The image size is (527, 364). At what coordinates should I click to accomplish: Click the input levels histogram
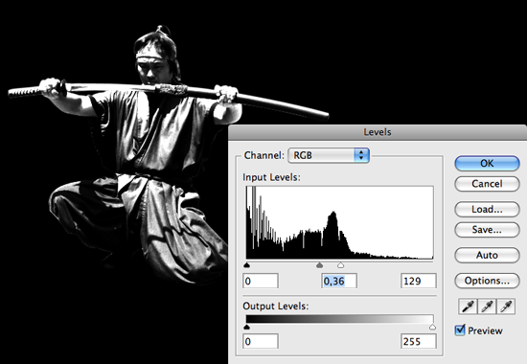(340, 223)
